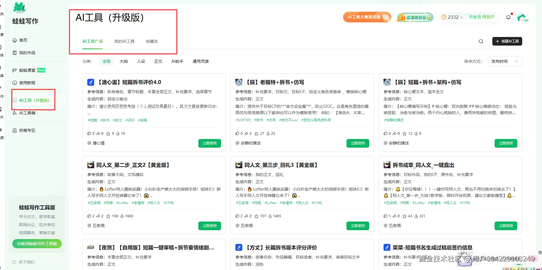542x270 pixels.
Task: Open the user avatar menu
Action: 522,17
